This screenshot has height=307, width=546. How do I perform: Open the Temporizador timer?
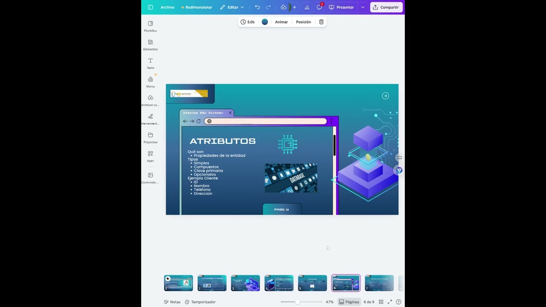(200, 302)
